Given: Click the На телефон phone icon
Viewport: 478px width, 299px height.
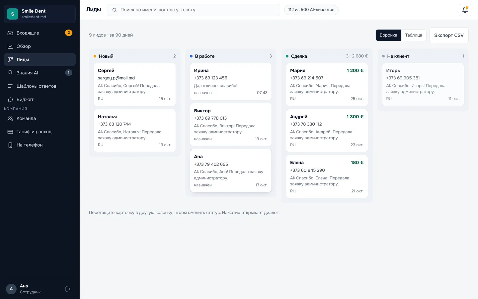Looking at the screenshot, I should click(x=10, y=145).
